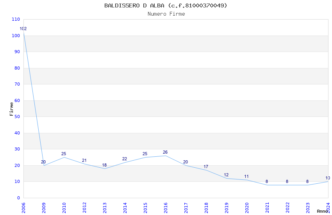Select the x-axis year 2024
The image size is (332, 215).
(328, 208)
